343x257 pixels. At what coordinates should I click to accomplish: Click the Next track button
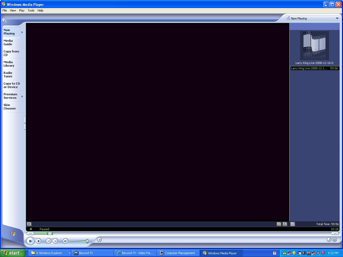(x=55, y=241)
